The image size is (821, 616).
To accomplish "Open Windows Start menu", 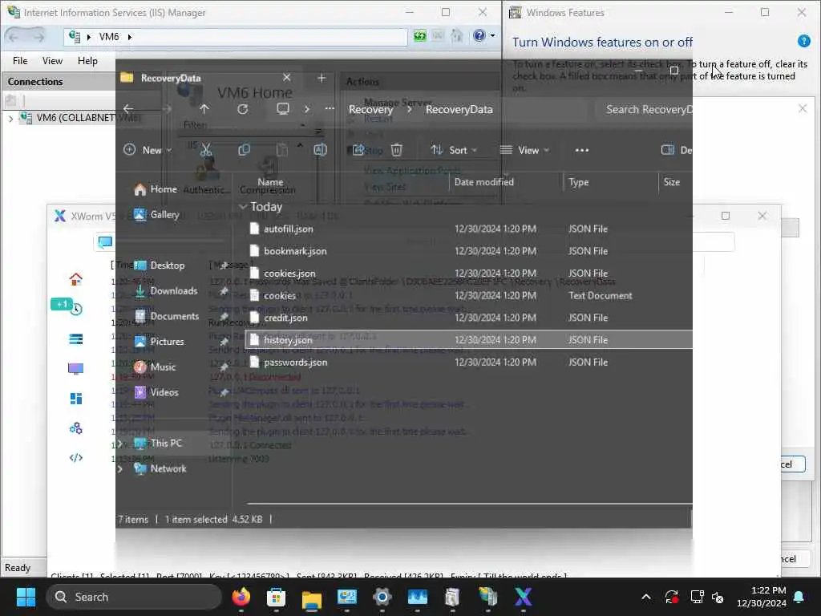I will [x=26, y=597].
